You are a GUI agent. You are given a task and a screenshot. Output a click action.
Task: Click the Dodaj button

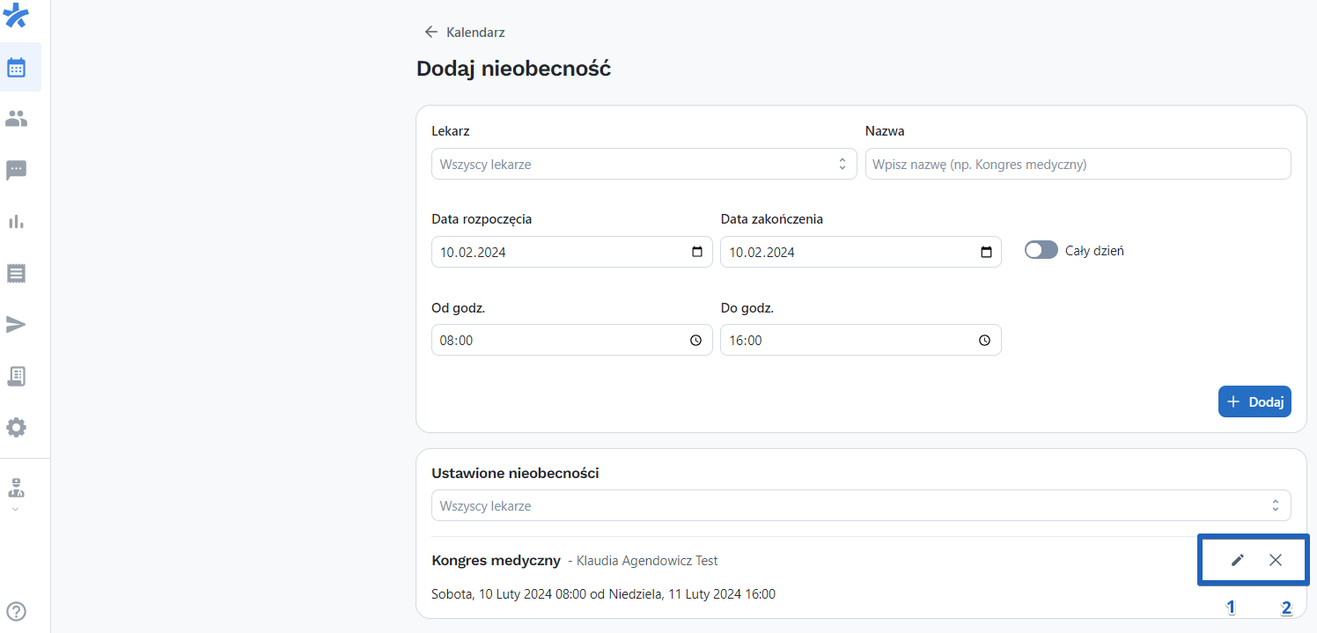pos(1254,401)
